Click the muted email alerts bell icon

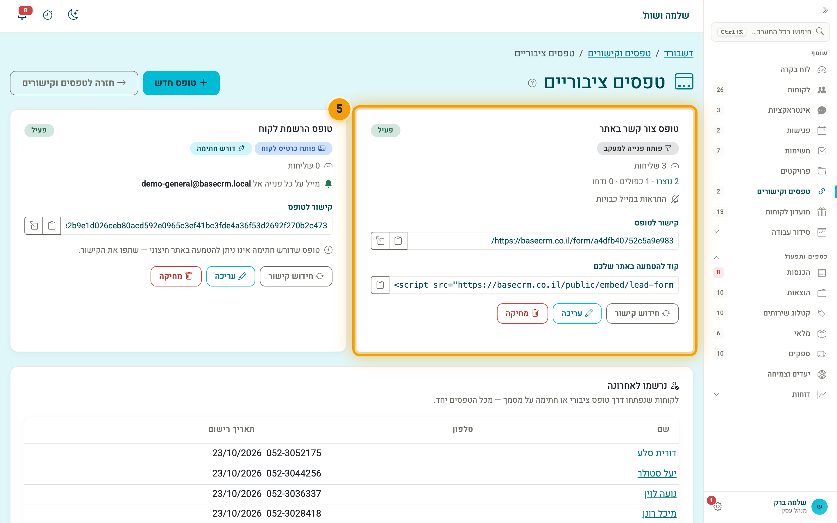(675, 199)
